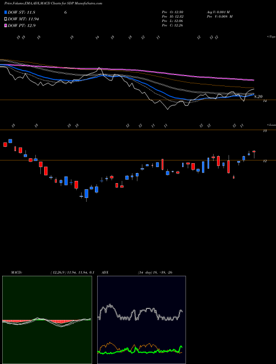This screenshot has width=276, height=364.
Task: Click the 'Pre C: 12.26' value
Action: pyautogui.click(x=172, y=25)
